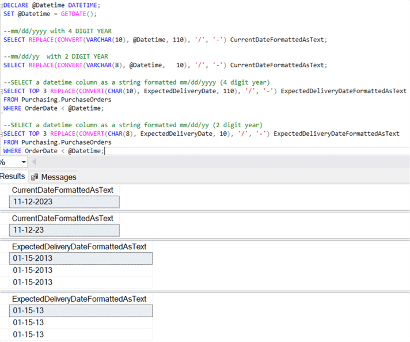This screenshot has height=342, width=410.
Task: Switch to the Results tab
Action: (x=13, y=177)
